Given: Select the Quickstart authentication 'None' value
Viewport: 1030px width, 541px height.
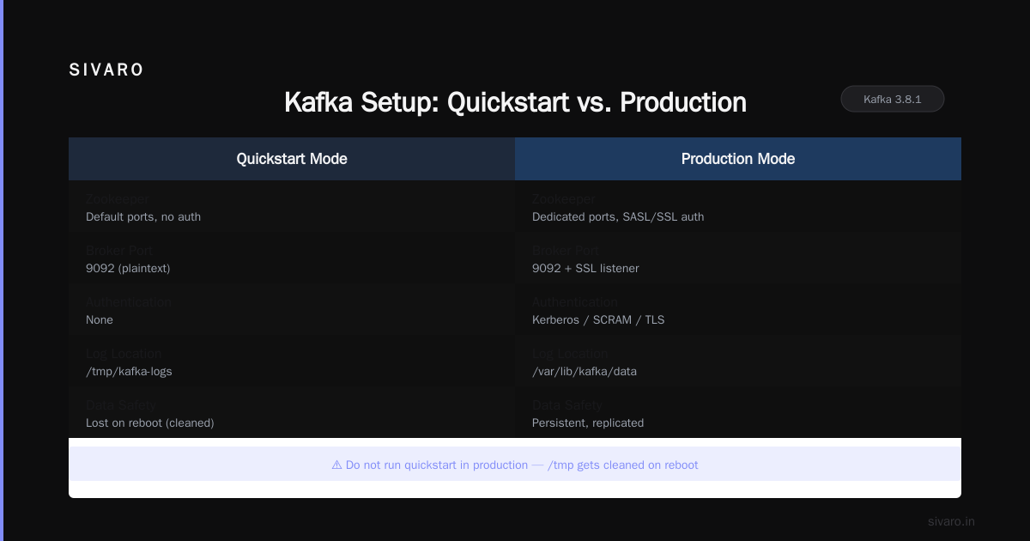Looking at the screenshot, I should pos(100,319).
